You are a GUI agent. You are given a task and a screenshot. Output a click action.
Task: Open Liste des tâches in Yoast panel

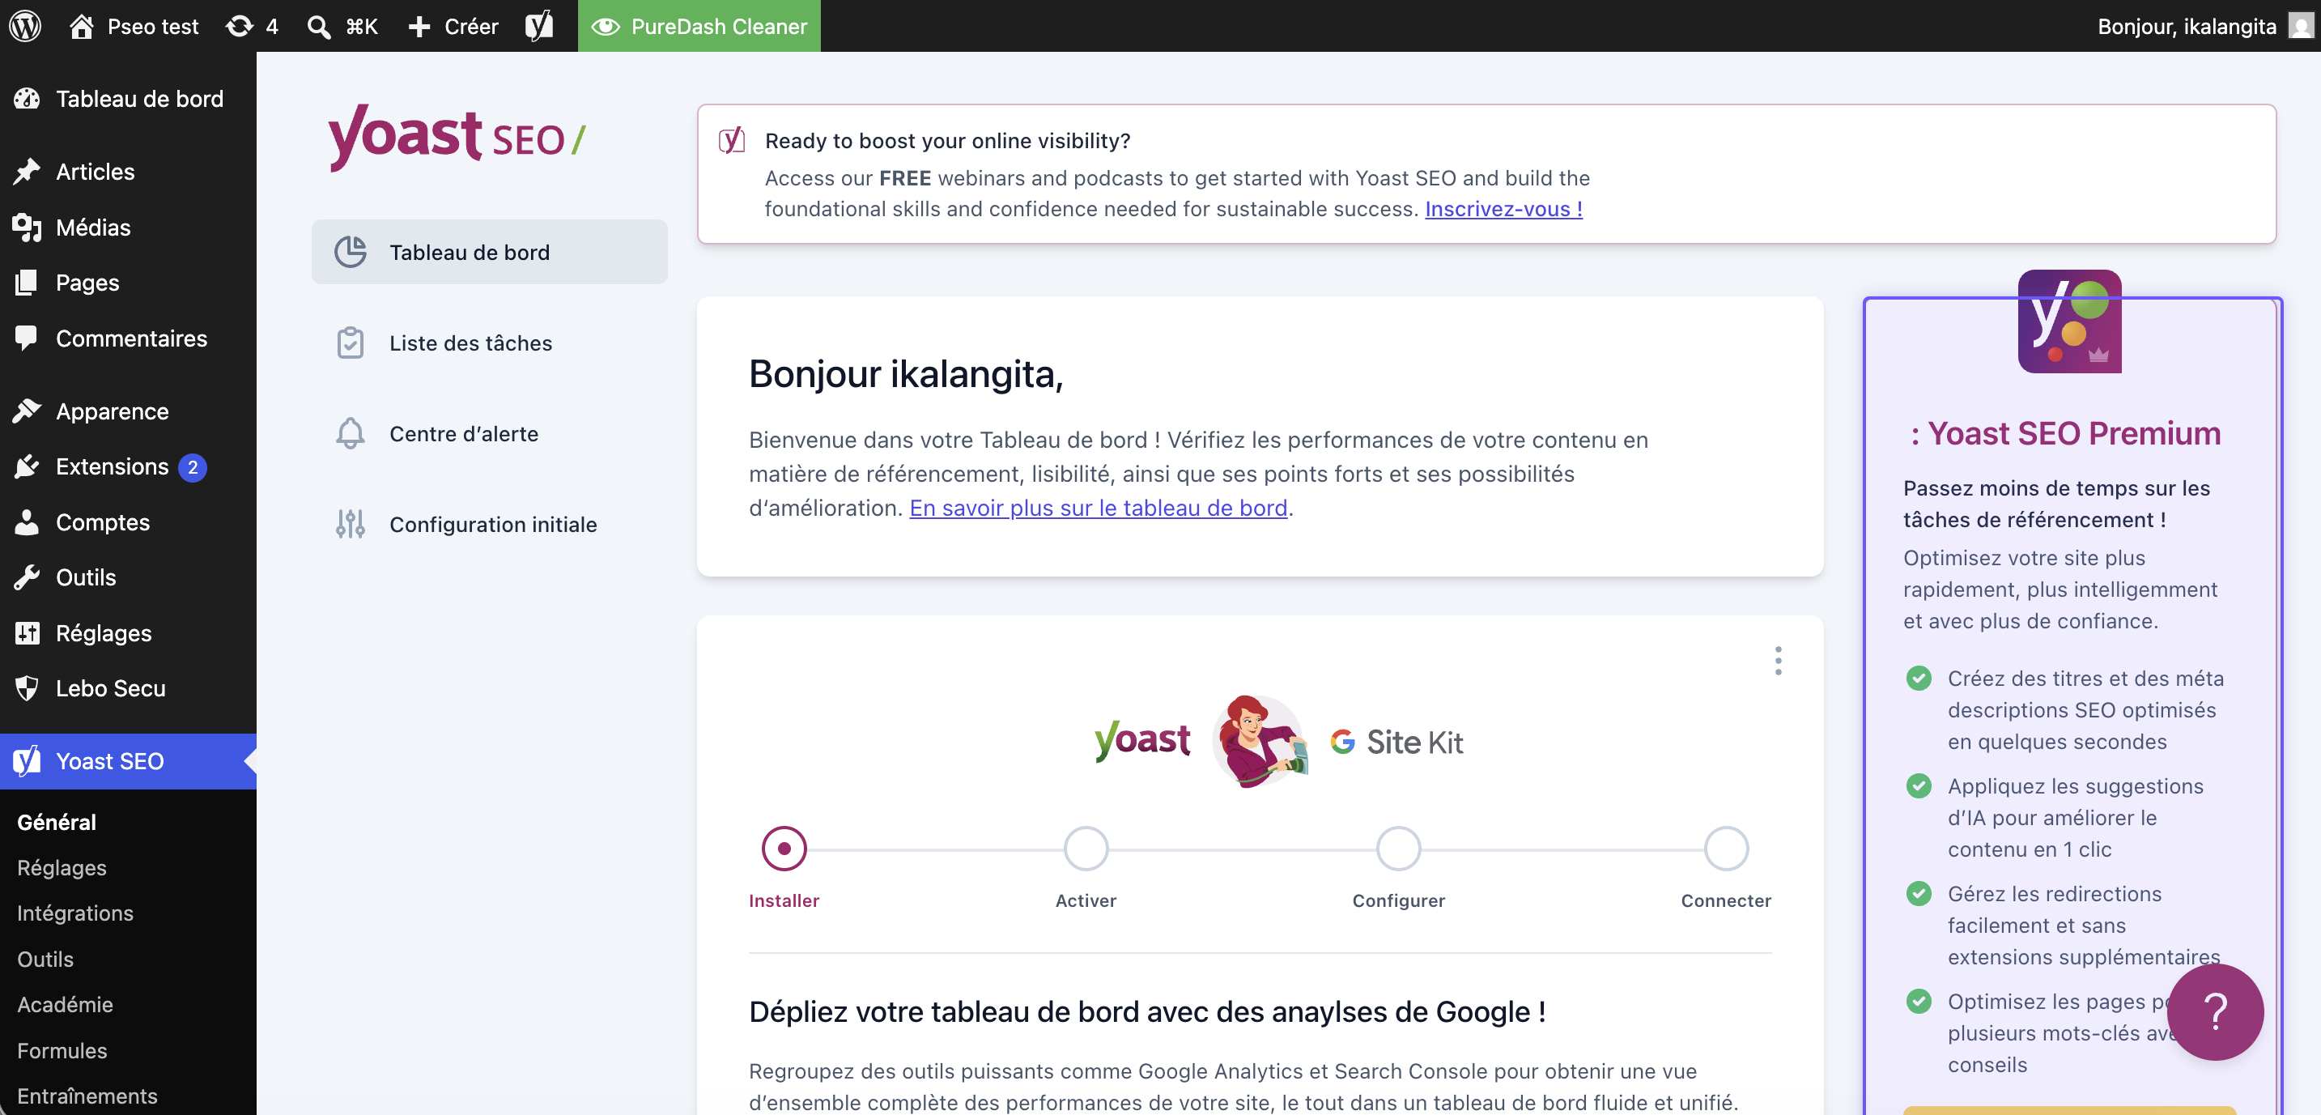click(x=489, y=343)
